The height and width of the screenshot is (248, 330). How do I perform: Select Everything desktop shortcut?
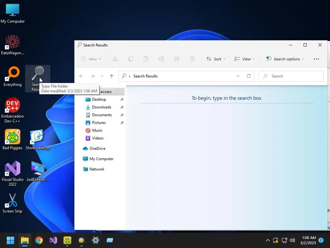click(x=13, y=76)
